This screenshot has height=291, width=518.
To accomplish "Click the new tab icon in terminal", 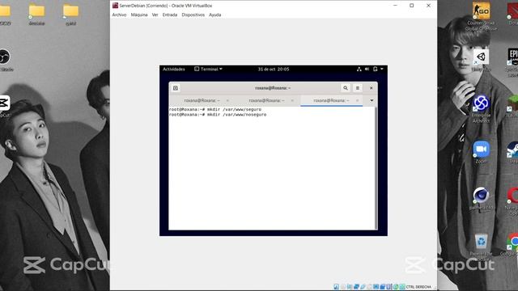I will (x=176, y=88).
